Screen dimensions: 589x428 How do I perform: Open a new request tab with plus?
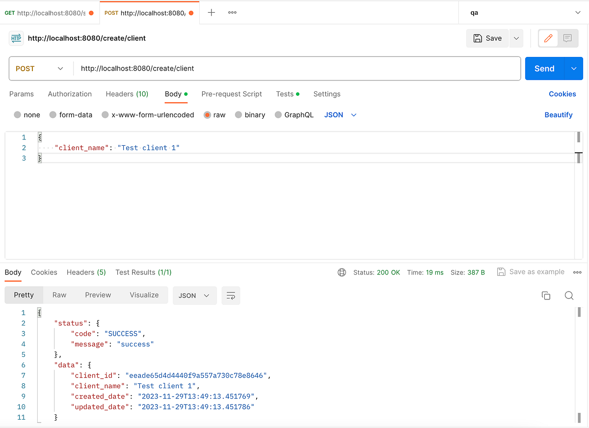[211, 12]
